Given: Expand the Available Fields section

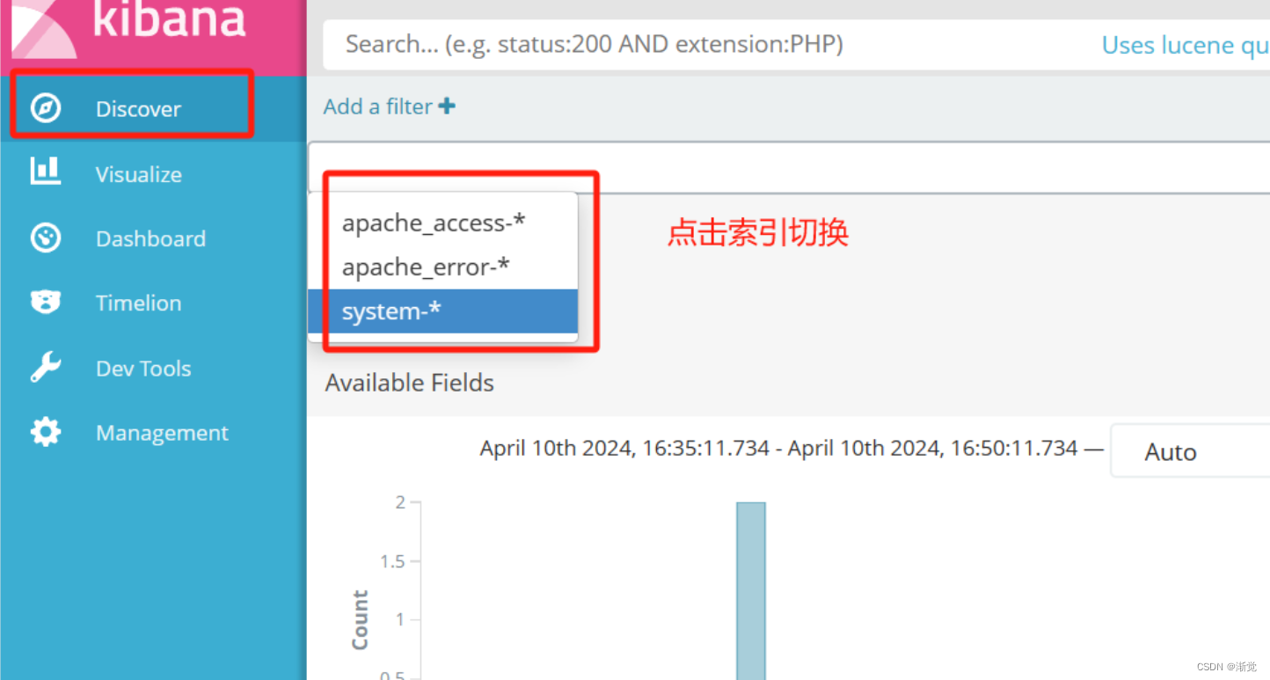Looking at the screenshot, I should click(x=409, y=383).
